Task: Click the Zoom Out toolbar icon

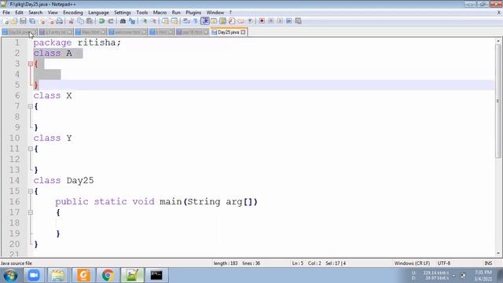Action: tap(155, 21)
